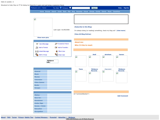
Task: Click the Instant Message people icon
Action: coord(37,51)
